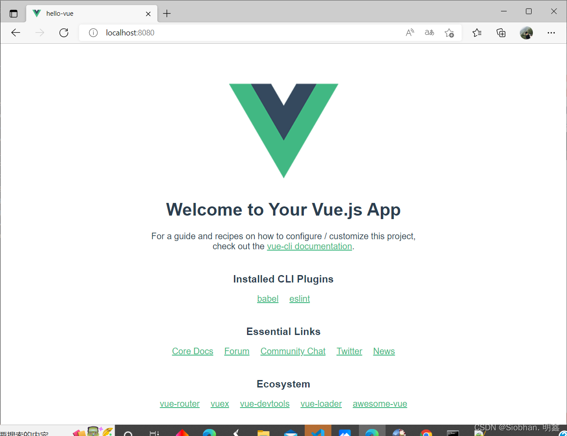Image resolution: width=567 pixels, height=436 pixels.
Task: Add this page to favorites
Action: coord(449,33)
